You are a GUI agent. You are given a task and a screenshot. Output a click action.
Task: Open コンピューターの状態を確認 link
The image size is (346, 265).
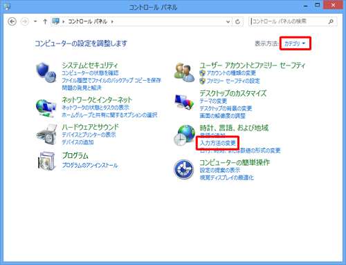[x=90, y=73]
